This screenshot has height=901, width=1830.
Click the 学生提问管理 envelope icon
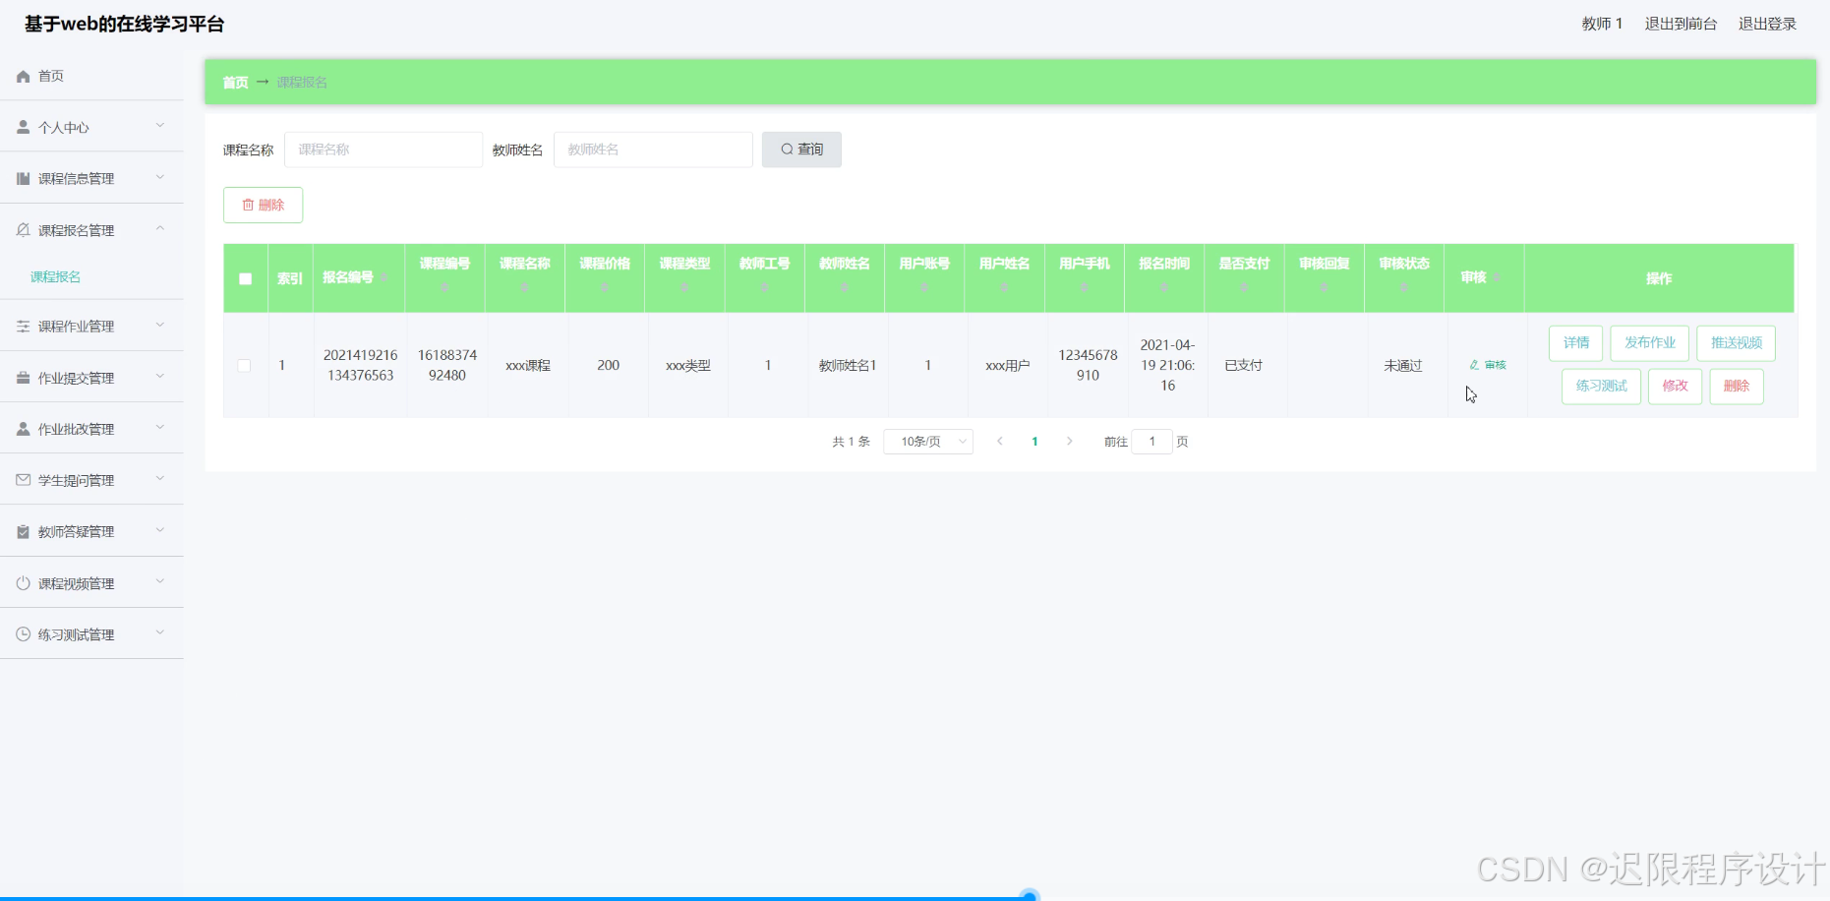click(x=22, y=480)
